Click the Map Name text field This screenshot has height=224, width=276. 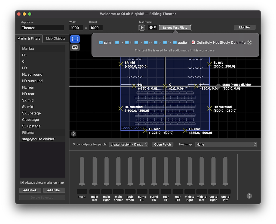42,28
